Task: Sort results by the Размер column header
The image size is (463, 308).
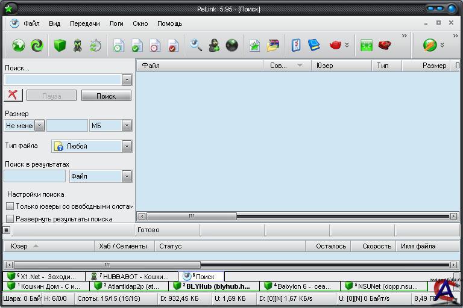Action: 434,66
